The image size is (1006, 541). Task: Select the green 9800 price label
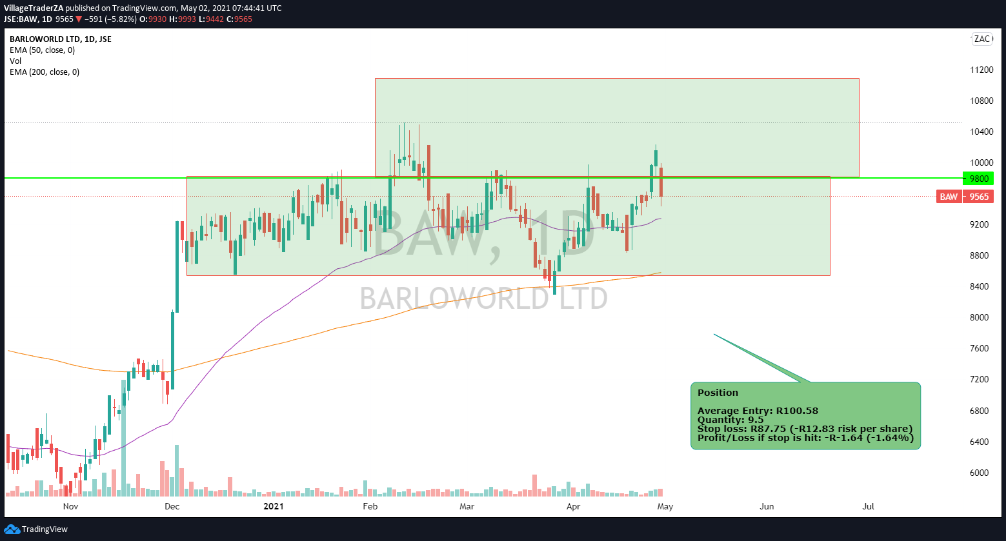(x=978, y=179)
